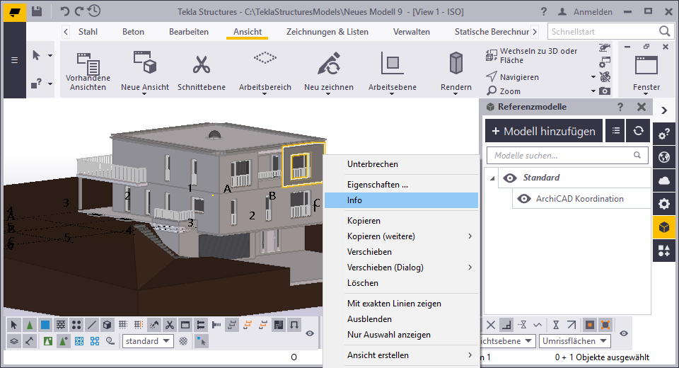679x368 pixels.
Task: Click the custom properties gear-question side icon
Action: [x=664, y=134]
